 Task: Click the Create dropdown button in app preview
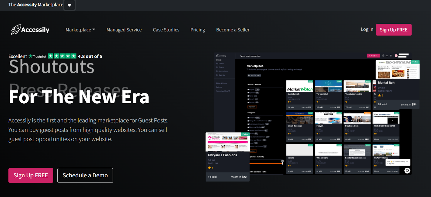pyautogui.click(x=373, y=56)
